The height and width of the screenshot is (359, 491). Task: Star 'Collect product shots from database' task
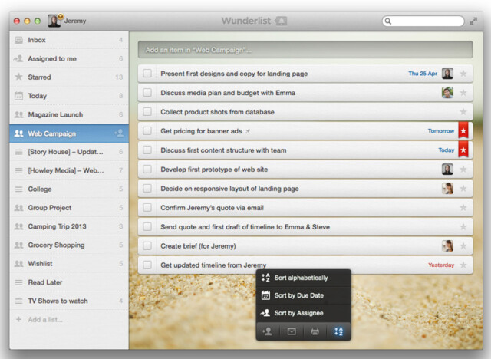(463, 112)
